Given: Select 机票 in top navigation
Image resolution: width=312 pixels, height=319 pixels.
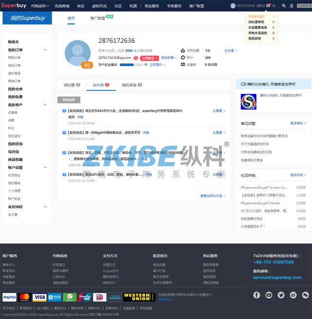Looking at the screenshot, I should 133,6.
